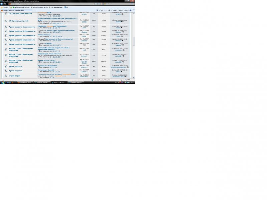Click locked topic icon beside 'Список покупок'
The height and width of the screenshot is (200, 267).
(6, 36)
